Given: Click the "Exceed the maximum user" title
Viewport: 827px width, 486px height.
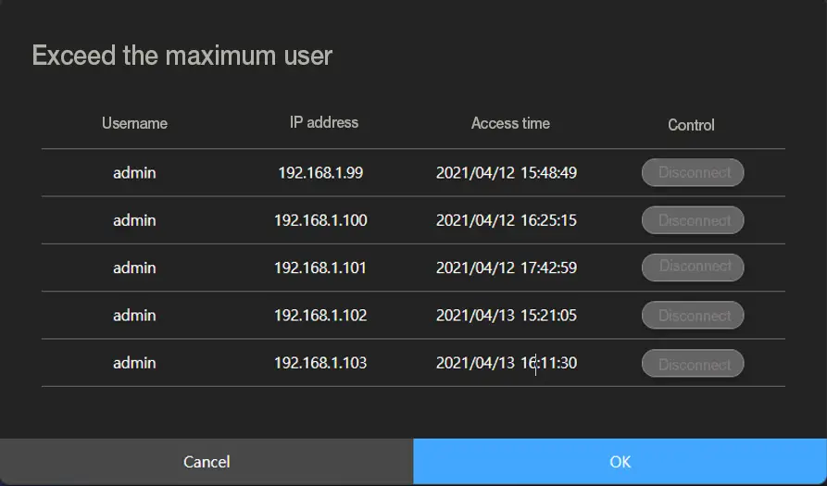Looking at the screenshot, I should click(x=182, y=56).
